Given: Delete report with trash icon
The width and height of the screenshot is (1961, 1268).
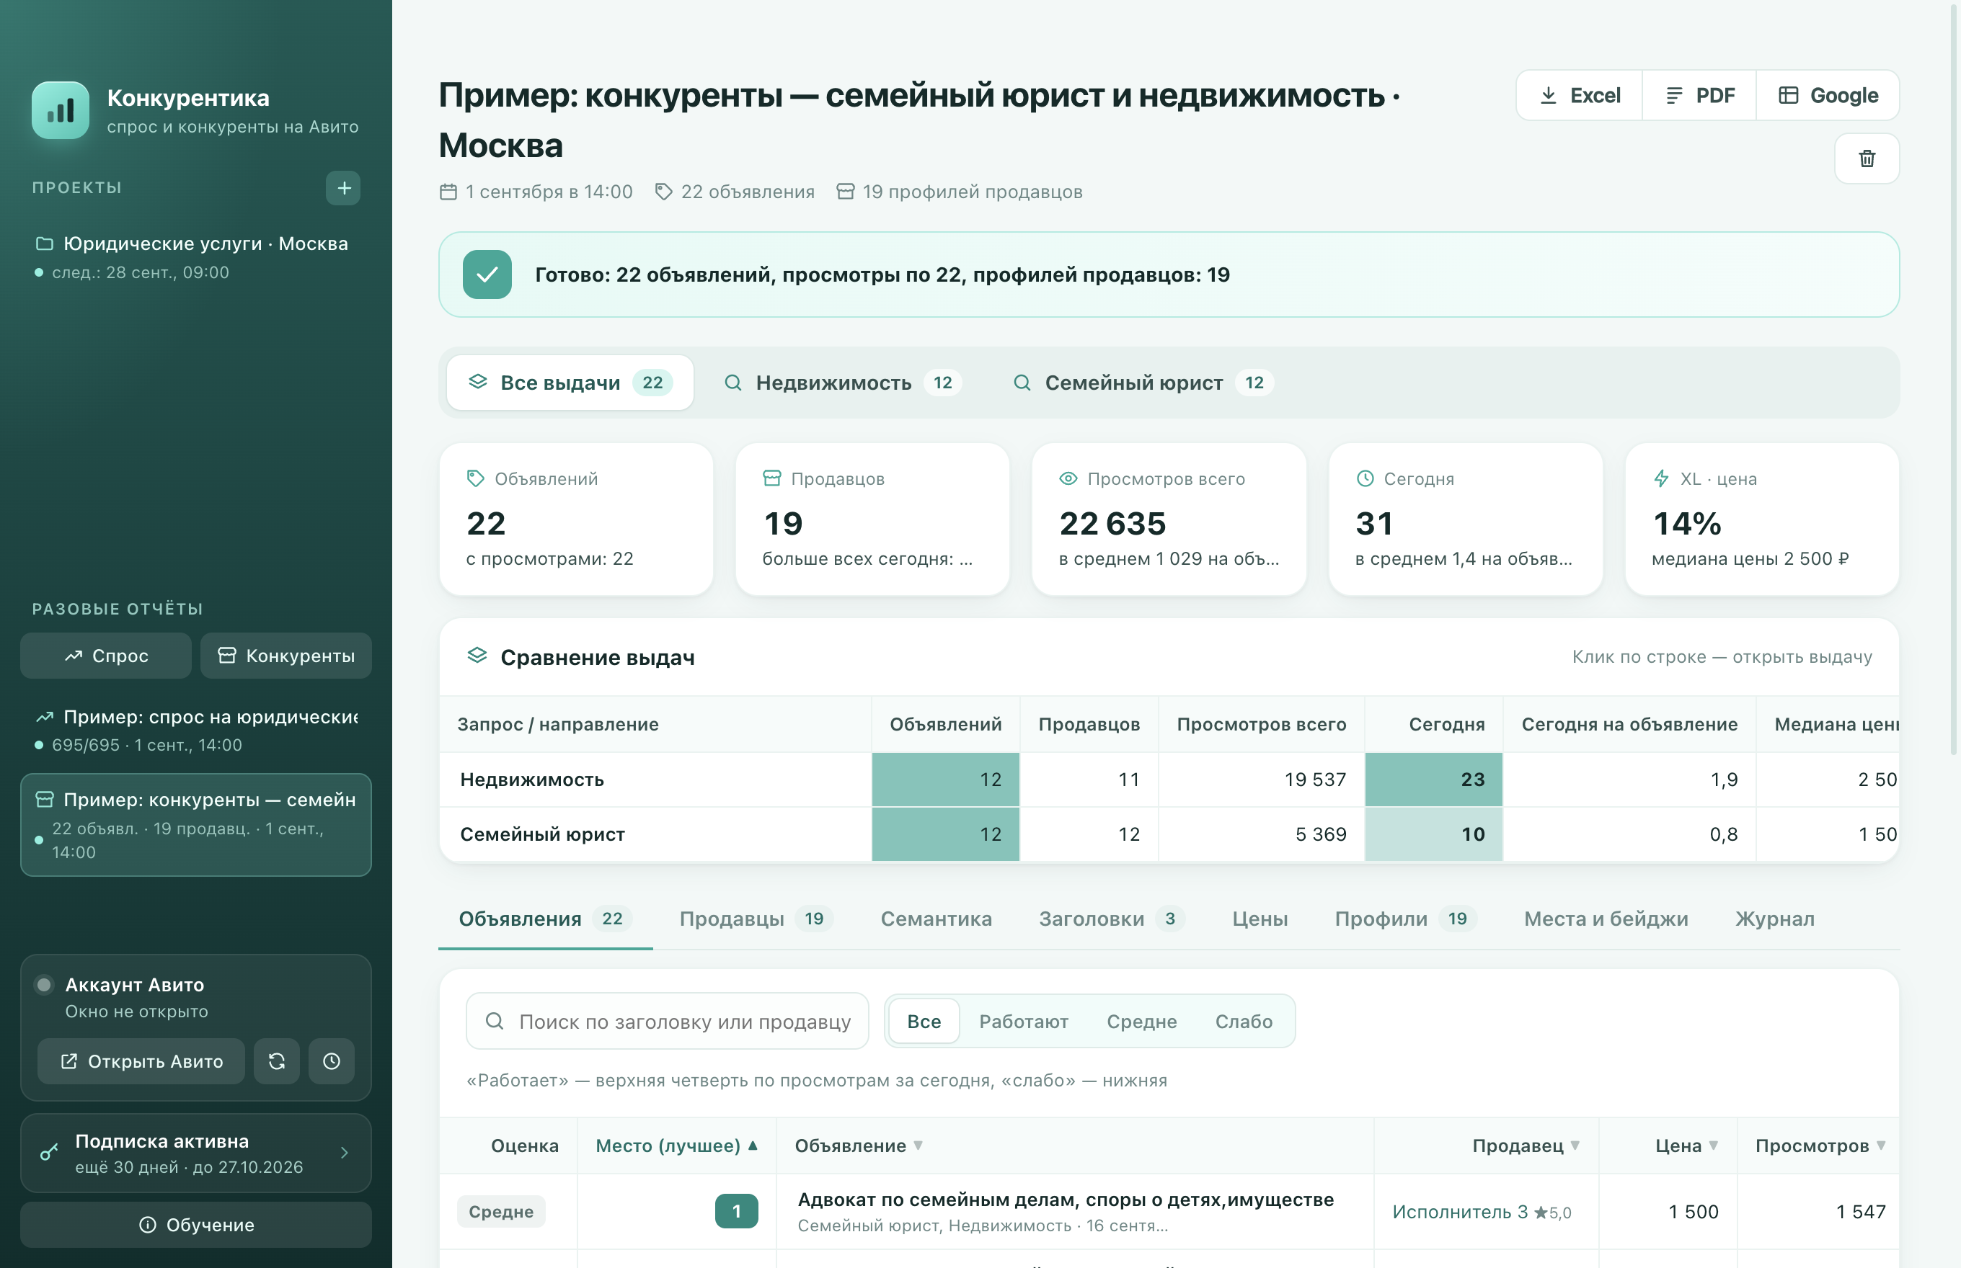Looking at the screenshot, I should coord(1867,158).
